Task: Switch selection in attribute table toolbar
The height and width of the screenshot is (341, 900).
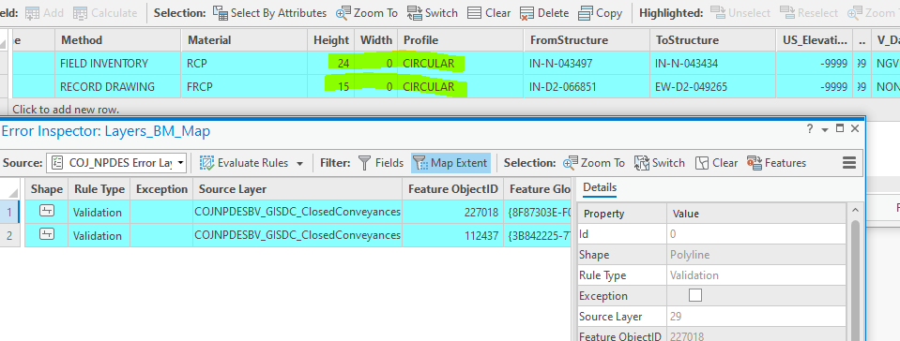Action: (433, 12)
